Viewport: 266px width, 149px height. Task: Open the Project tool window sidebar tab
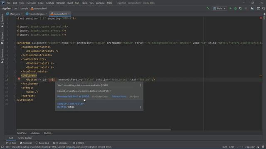click(2, 38)
